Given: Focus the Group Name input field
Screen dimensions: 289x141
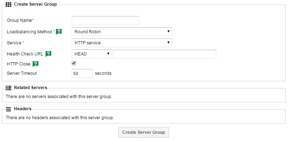Looking at the screenshot, I should click(x=105, y=20).
